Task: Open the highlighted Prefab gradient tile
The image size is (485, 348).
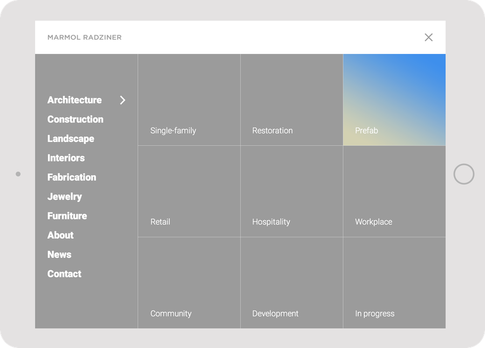Action: click(394, 100)
